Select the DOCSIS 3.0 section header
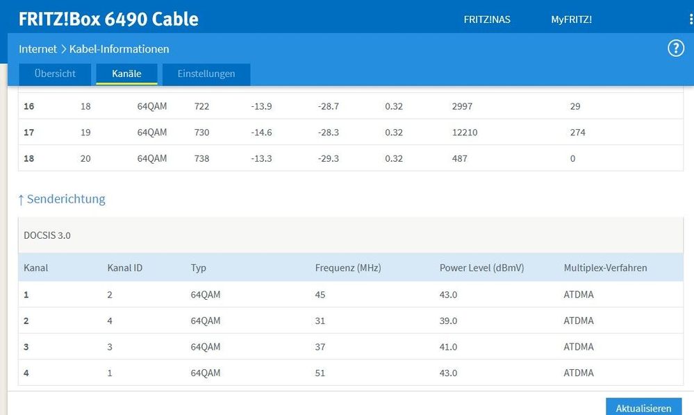The image size is (694, 415). click(x=47, y=235)
